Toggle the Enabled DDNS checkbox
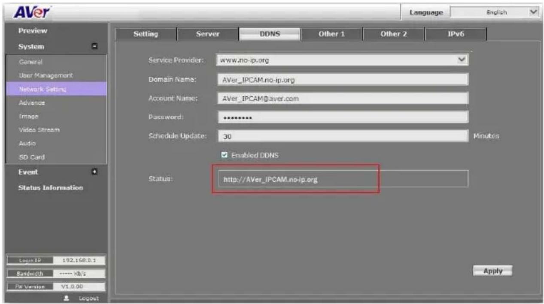The height and width of the screenshot is (304, 544). (224, 155)
